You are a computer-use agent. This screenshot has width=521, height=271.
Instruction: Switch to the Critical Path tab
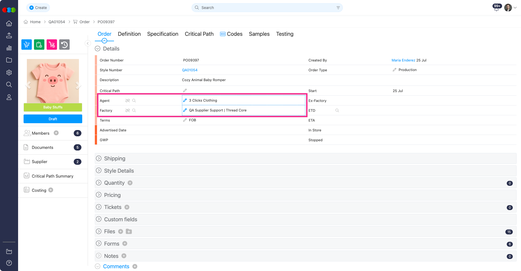(x=199, y=34)
